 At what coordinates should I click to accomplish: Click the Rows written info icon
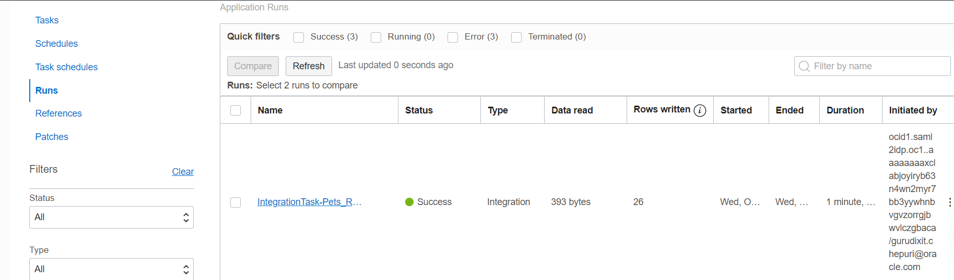coord(700,110)
